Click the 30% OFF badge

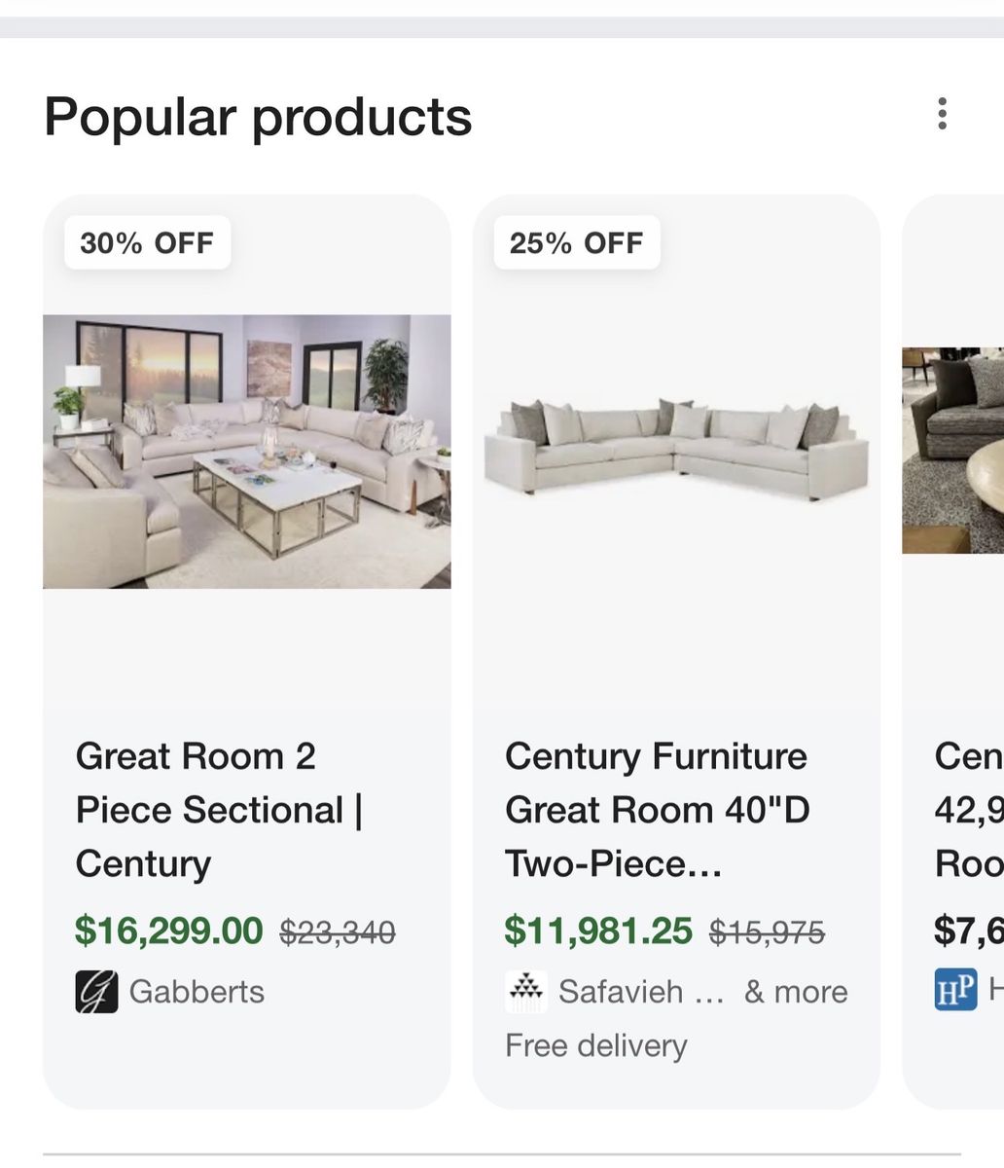pos(147,242)
